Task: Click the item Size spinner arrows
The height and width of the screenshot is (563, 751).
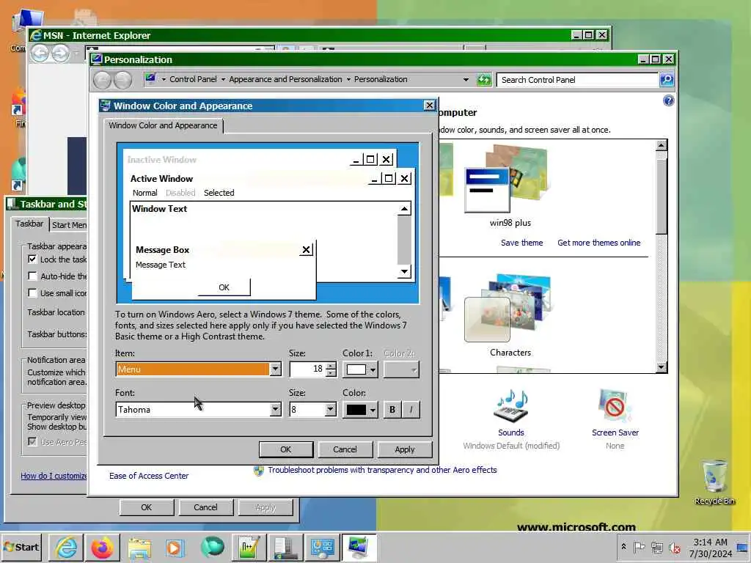Action: click(x=331, y=369)
